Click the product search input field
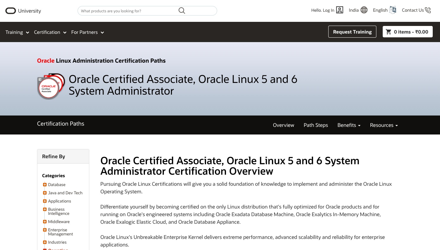 pyautogui.click(x=147, y=11)
